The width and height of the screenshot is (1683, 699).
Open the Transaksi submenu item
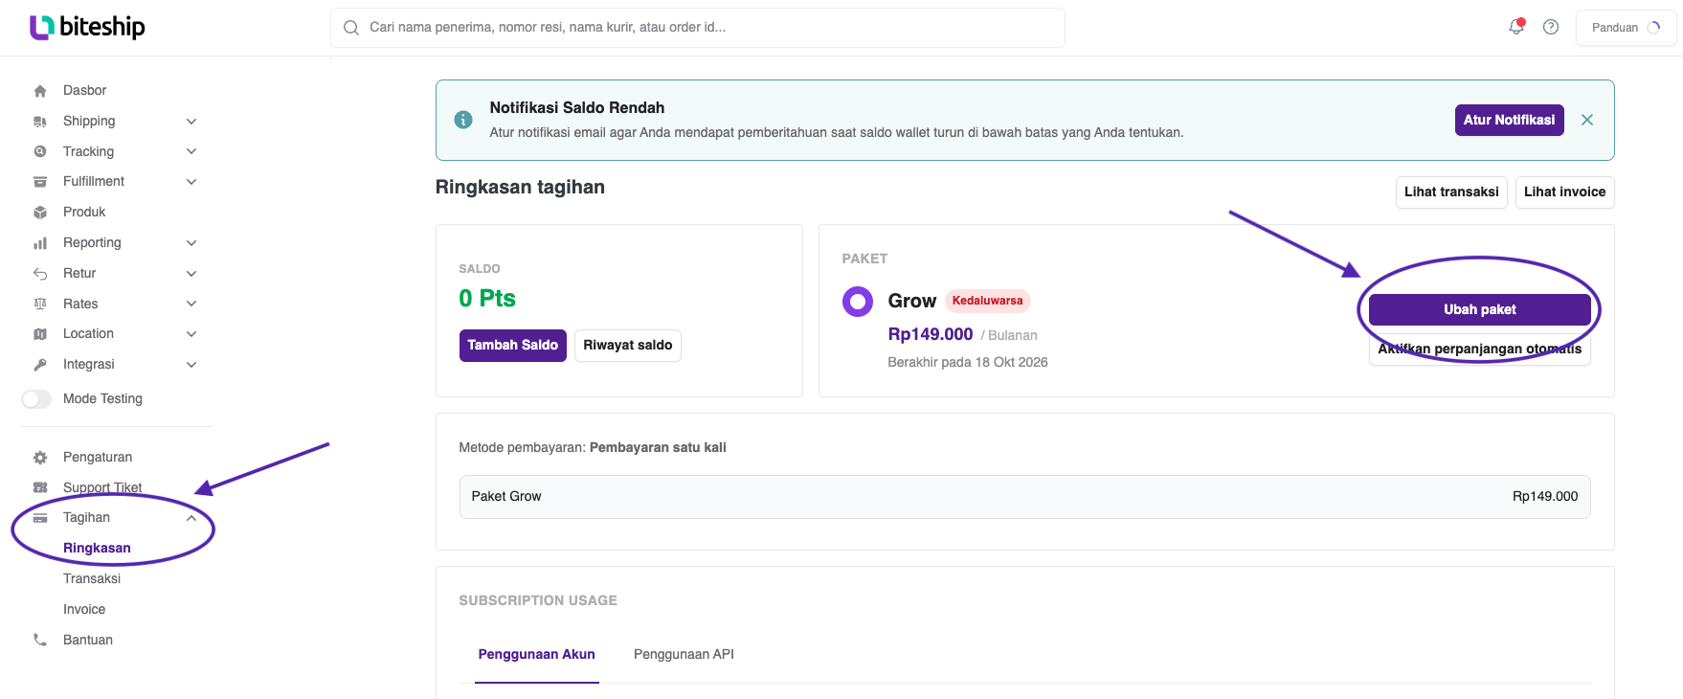tap(92, 578)
